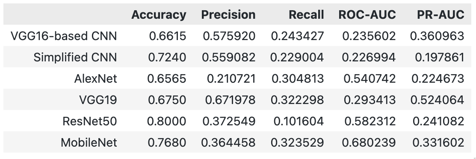The image size is (476, 159).
Task: Select the Simplified CNN row label
Action: coord(75,57)
